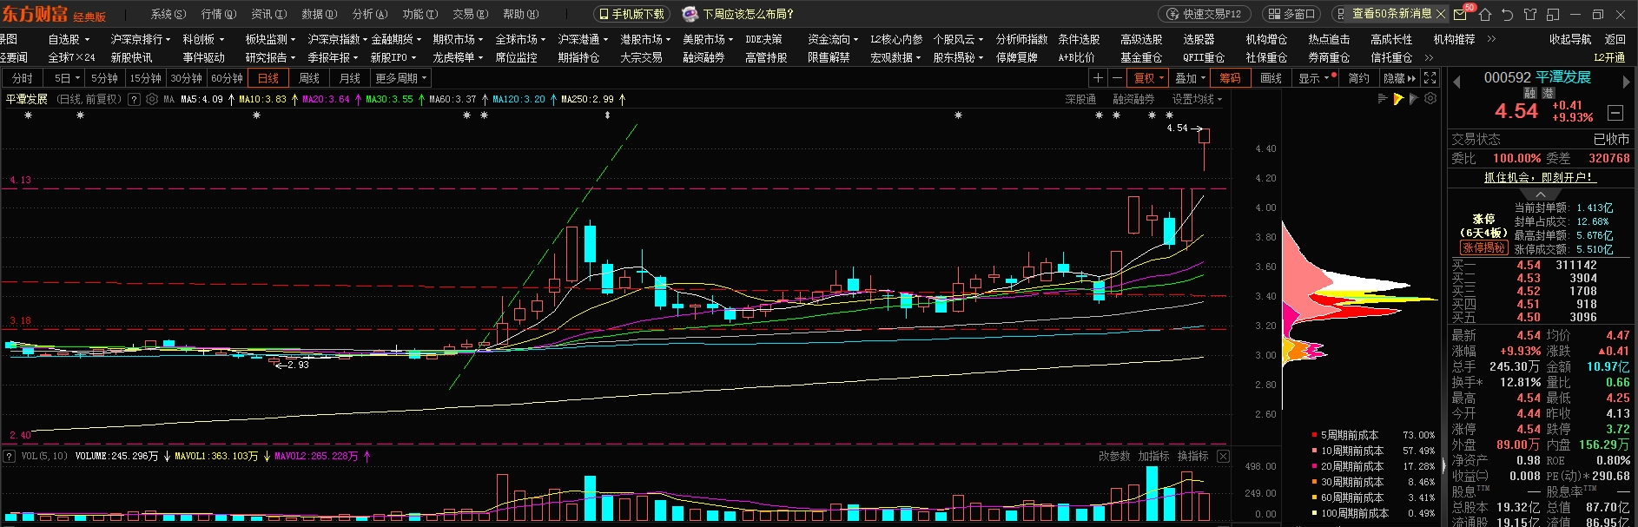
Task: Open the 显示 display dropdown
Action: click(x=1313, y=78)
